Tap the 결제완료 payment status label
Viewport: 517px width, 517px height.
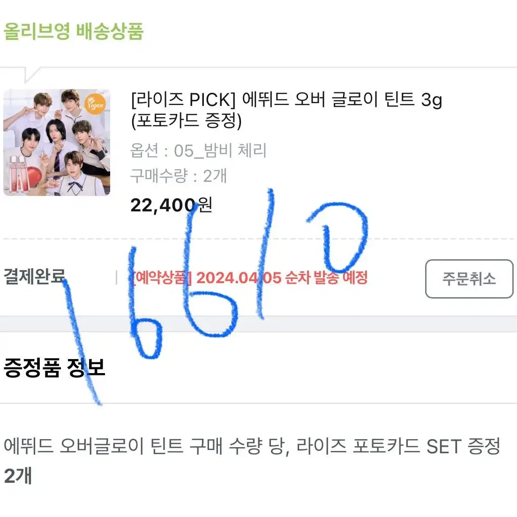point(34,276)
